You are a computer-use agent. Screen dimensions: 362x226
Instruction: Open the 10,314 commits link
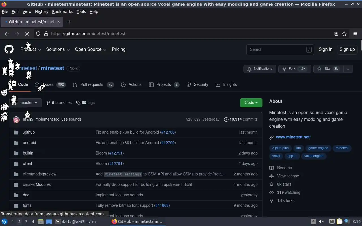click(241, 119)
